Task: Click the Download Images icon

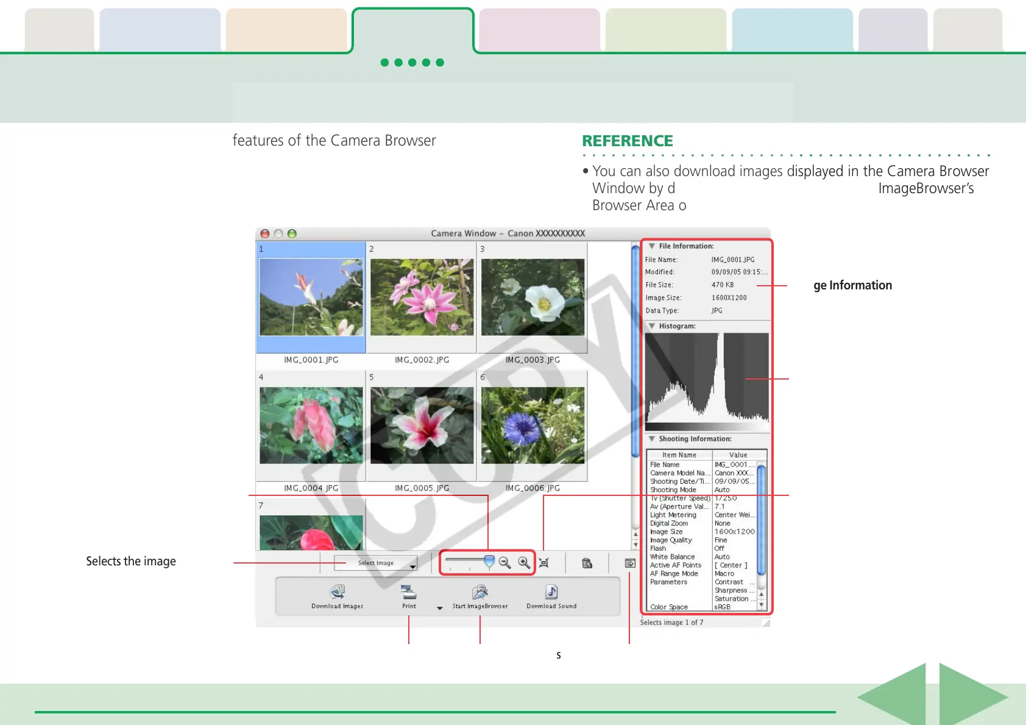Action: tap(337, 592)
